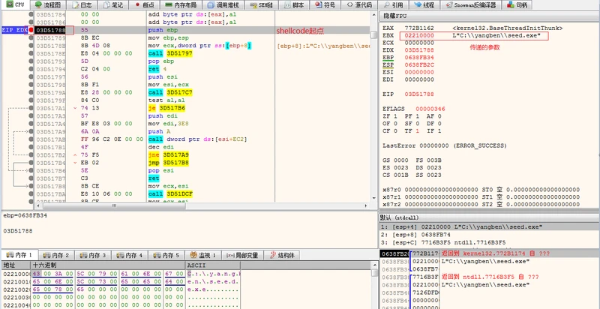Open the 调用堆栈 (call stack) tab

(223, 5)
